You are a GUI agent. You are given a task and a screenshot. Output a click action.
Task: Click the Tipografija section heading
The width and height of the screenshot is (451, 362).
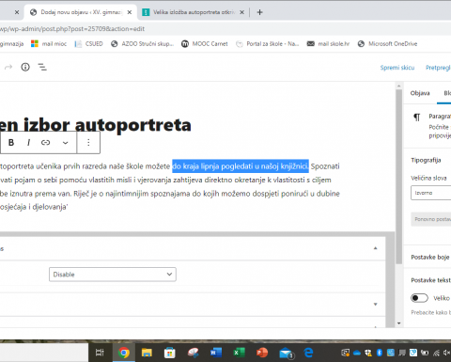tap(426, 160)
